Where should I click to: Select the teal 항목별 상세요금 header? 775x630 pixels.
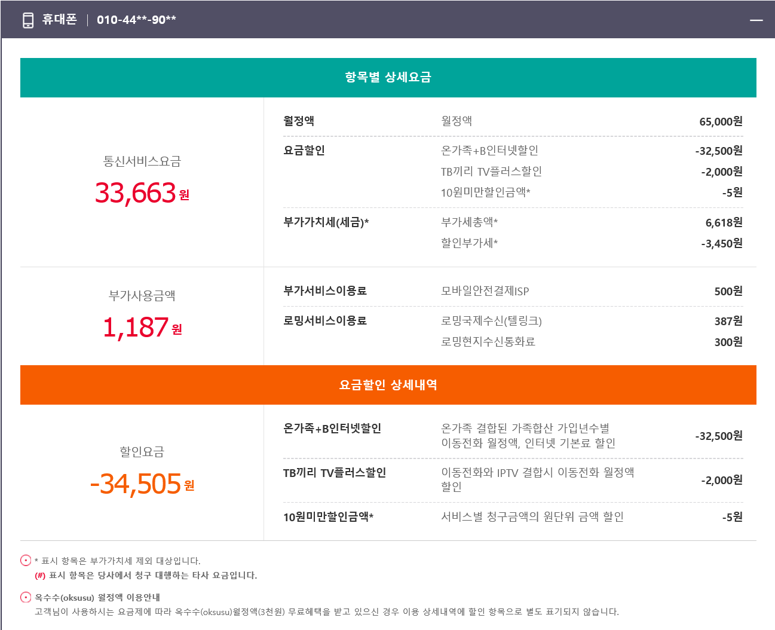point(388,77)
